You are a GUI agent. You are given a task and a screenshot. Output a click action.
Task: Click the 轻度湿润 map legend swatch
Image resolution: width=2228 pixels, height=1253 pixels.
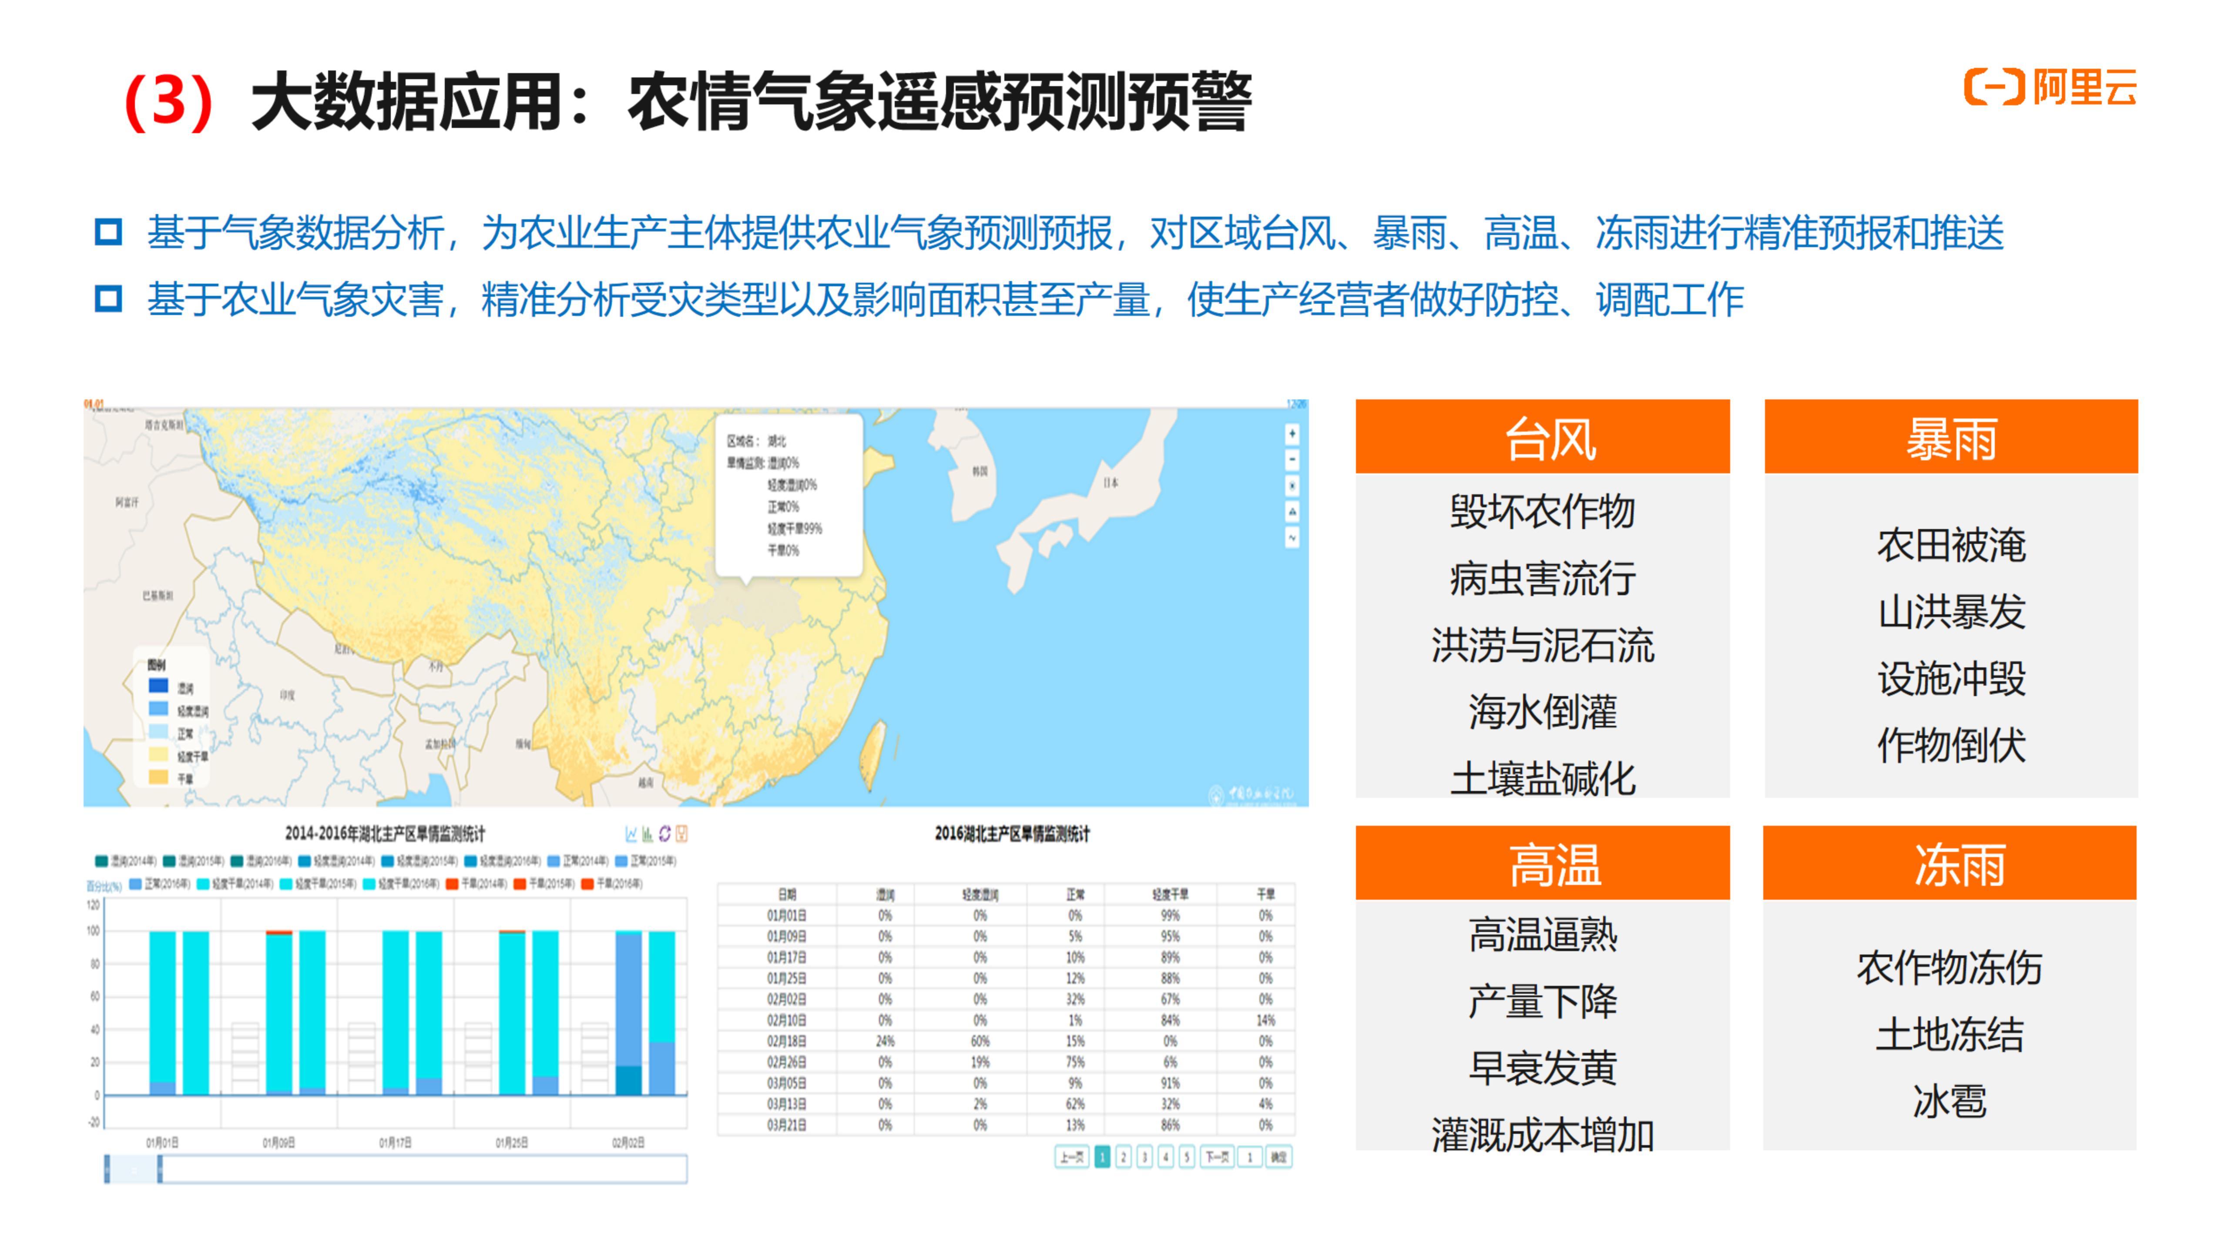click(158, 709)
